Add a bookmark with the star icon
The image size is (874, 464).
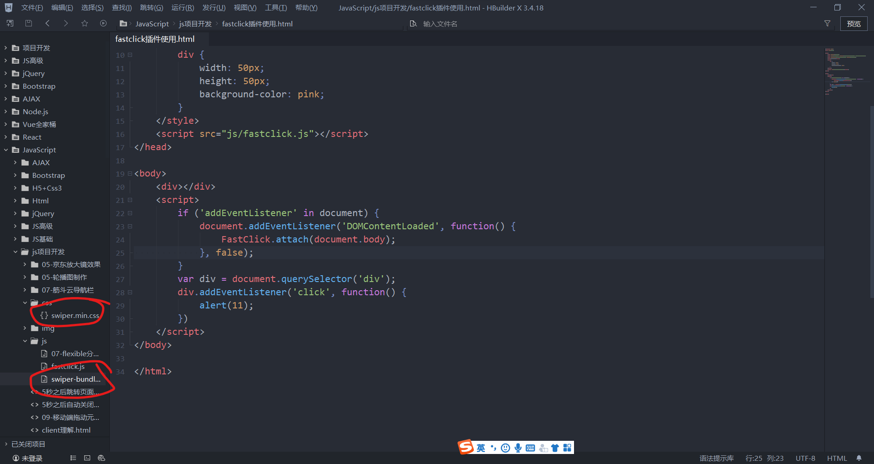point(85,23)
